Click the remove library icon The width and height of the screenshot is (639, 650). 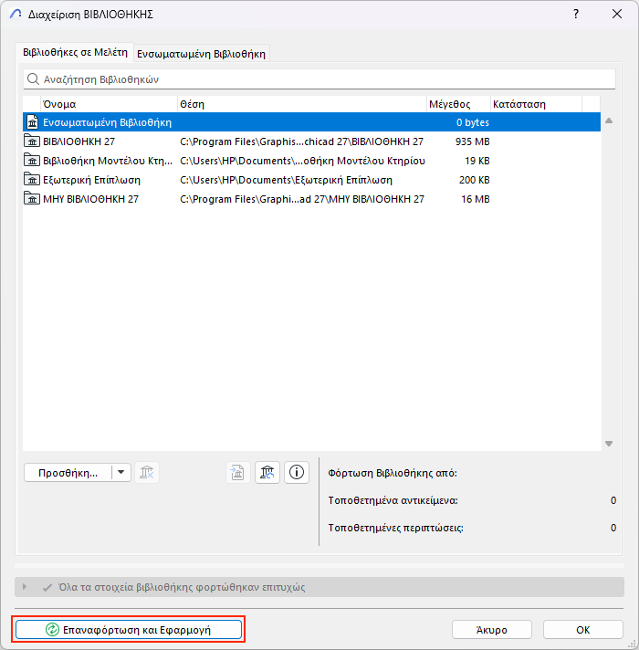coord(147,472)
